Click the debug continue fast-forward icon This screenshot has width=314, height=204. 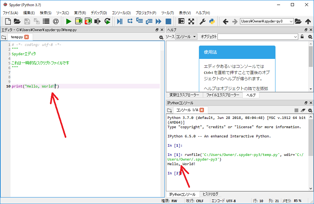click(158, 21)
